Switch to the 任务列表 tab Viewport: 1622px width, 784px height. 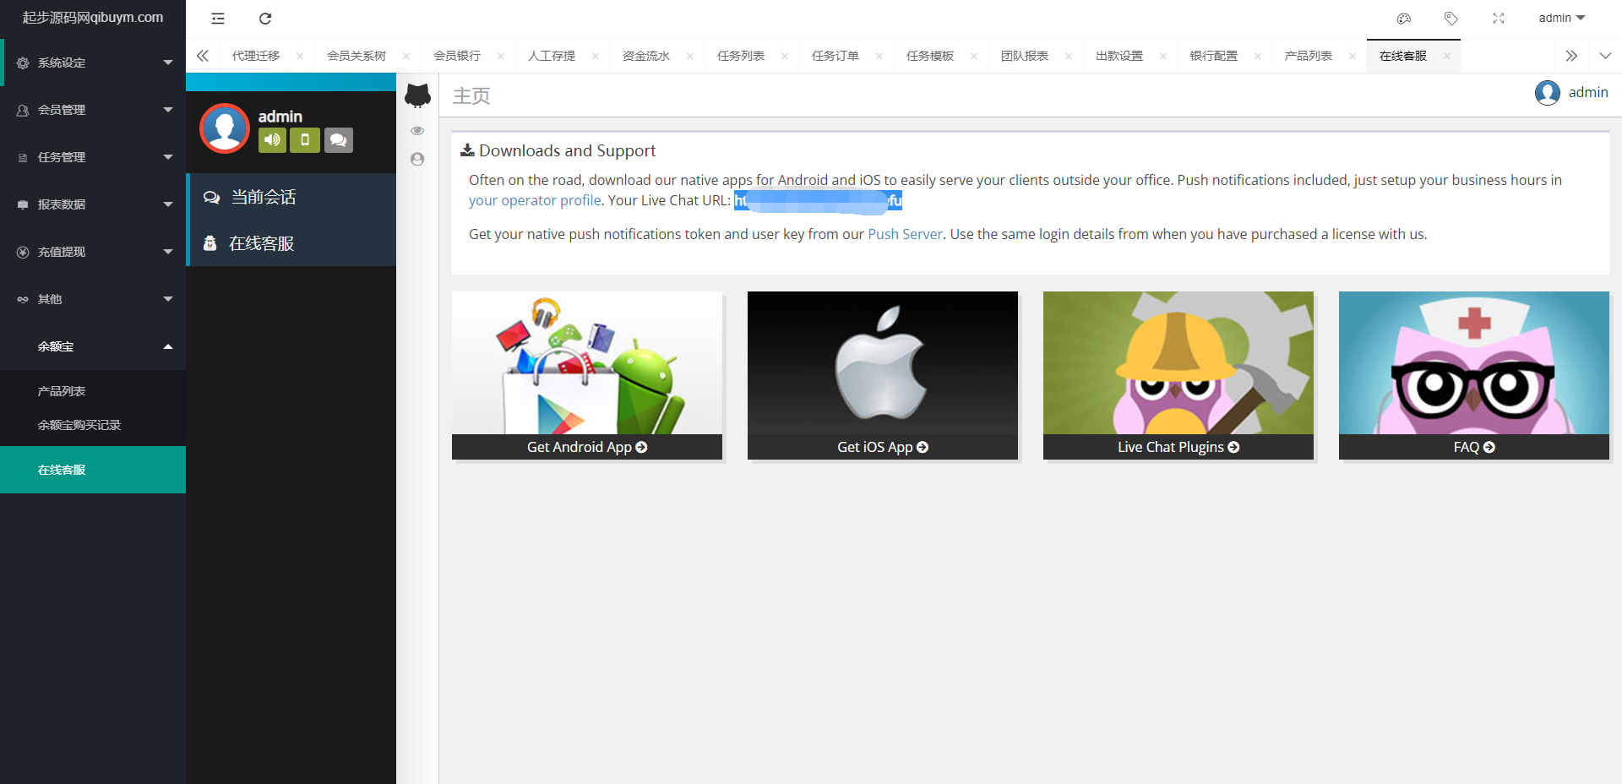tap(740, 56)
